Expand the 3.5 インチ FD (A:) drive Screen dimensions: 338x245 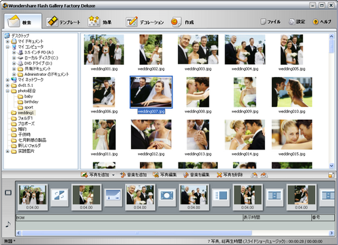click(14, 52)
